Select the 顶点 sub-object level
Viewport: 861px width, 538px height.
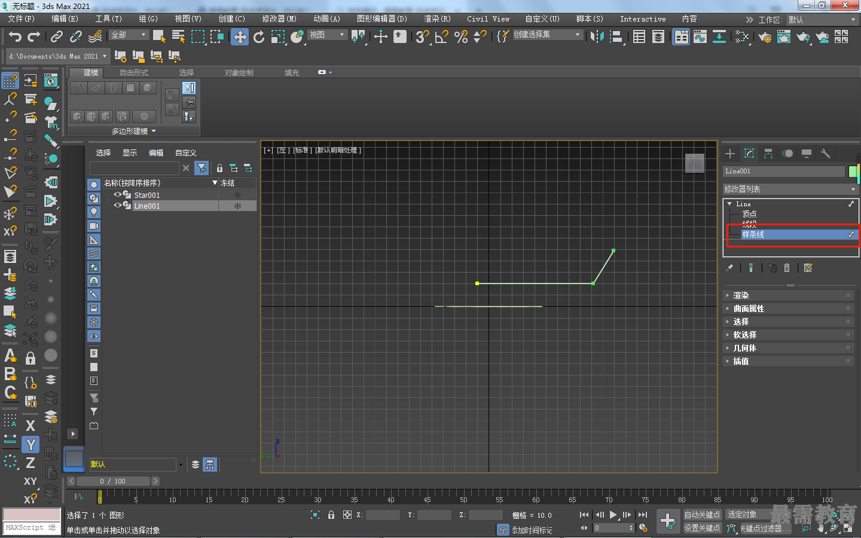[749, 214]
